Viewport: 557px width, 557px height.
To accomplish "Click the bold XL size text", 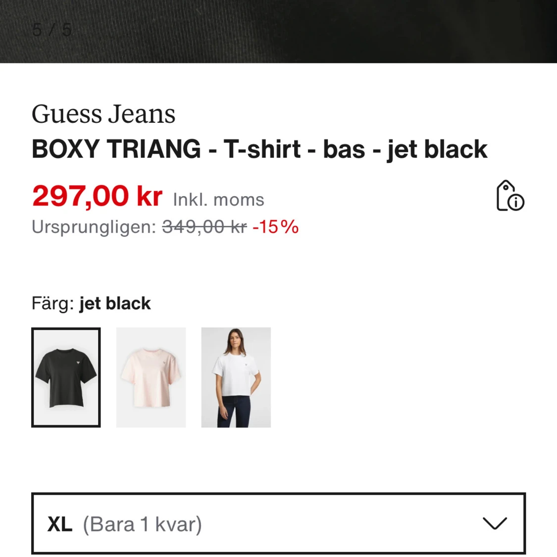I will click(60, 524).
